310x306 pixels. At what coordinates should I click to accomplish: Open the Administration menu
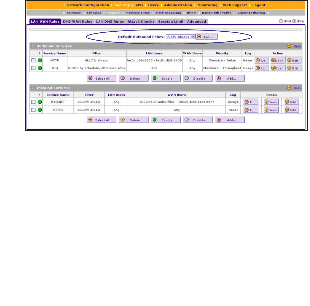[178, 5]
